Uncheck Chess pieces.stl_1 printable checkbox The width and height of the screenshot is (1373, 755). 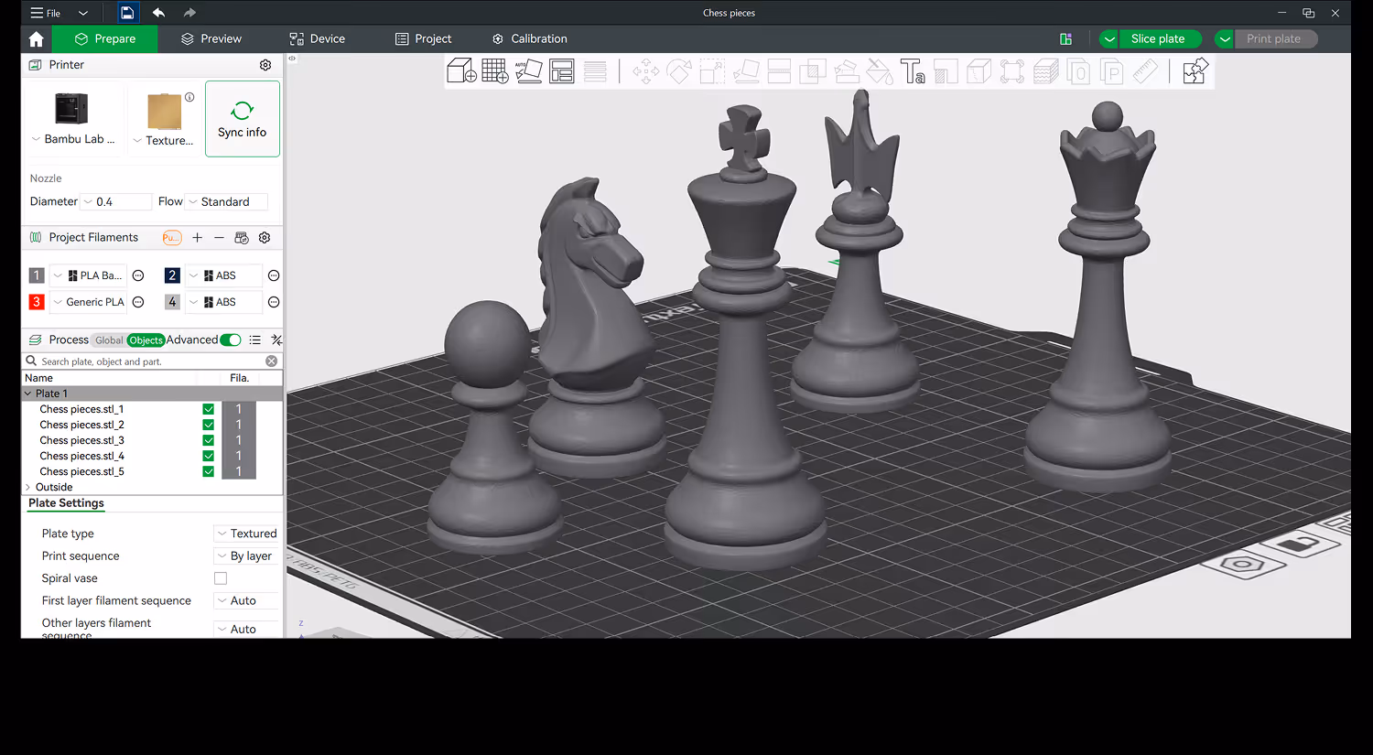(x=209, y=409)
